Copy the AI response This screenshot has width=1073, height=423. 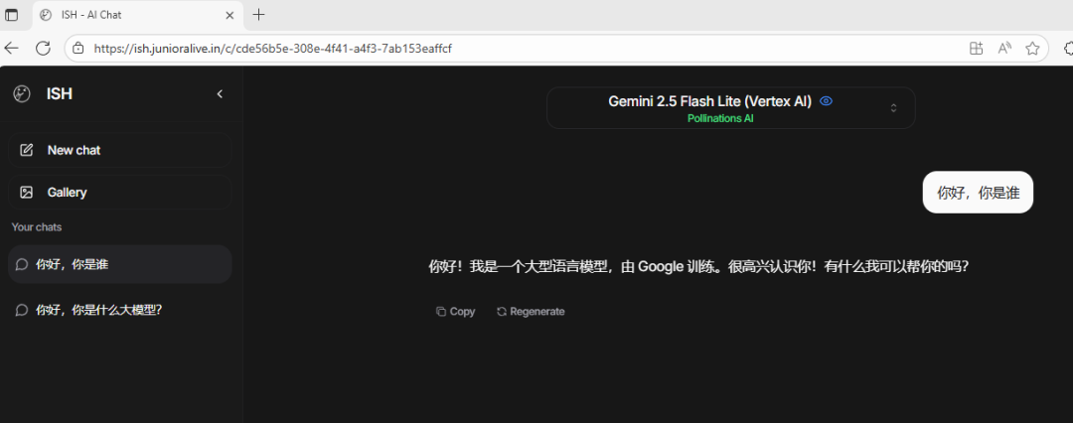tap(455, 312)
